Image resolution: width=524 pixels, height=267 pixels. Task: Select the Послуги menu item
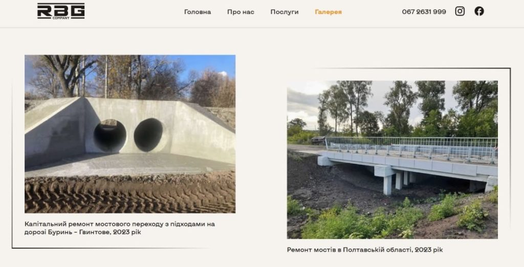(285, 12)
